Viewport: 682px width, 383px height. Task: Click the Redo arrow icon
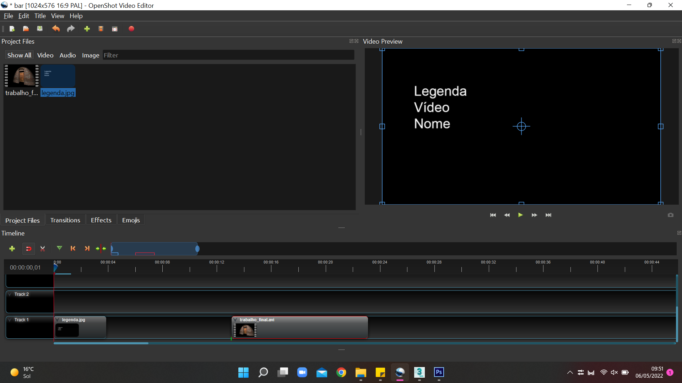71,29
